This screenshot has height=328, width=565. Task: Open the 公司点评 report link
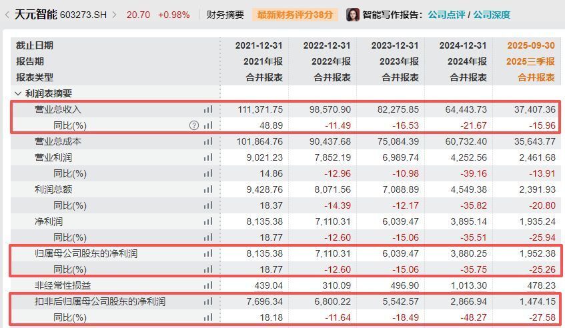click(x=446, y=15)
